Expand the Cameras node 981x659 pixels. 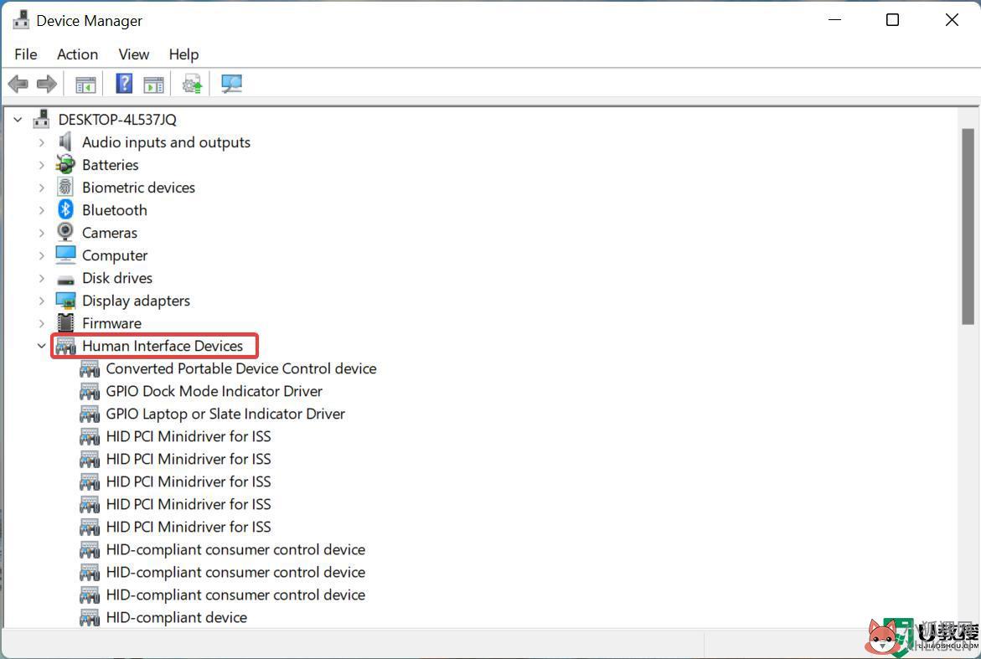[41, 233]
